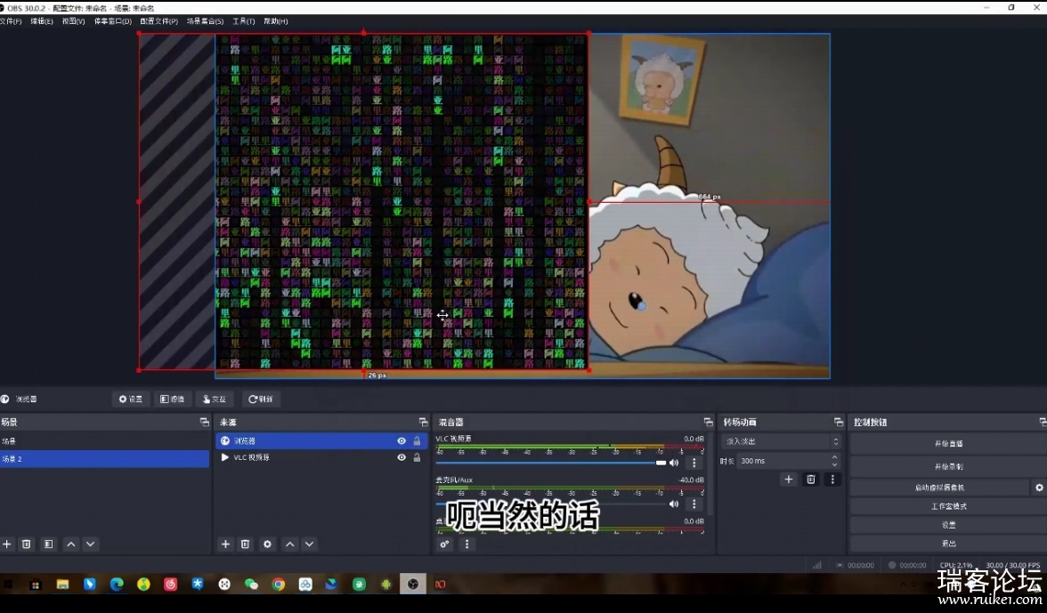Select the 浏览器 browser source row
This screenshot has height=613, width=1047.
[x=321, y=441]
